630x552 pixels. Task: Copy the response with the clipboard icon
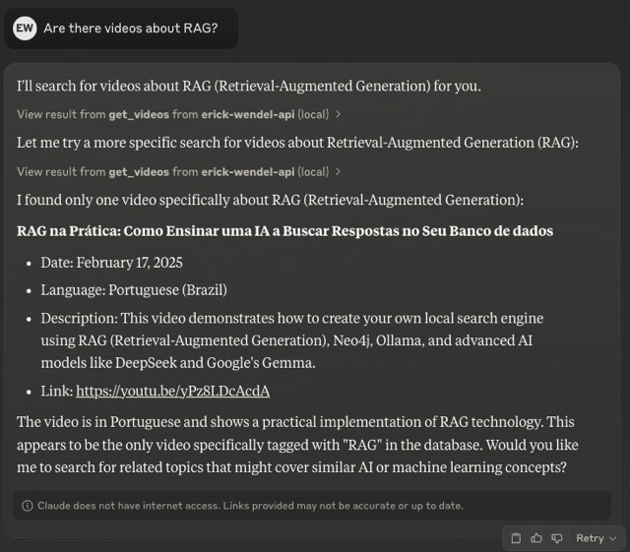pyautogui.click(x=517, y=538)
